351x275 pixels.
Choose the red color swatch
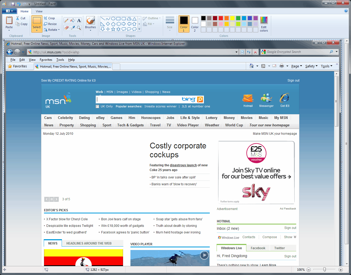point(221,18)
